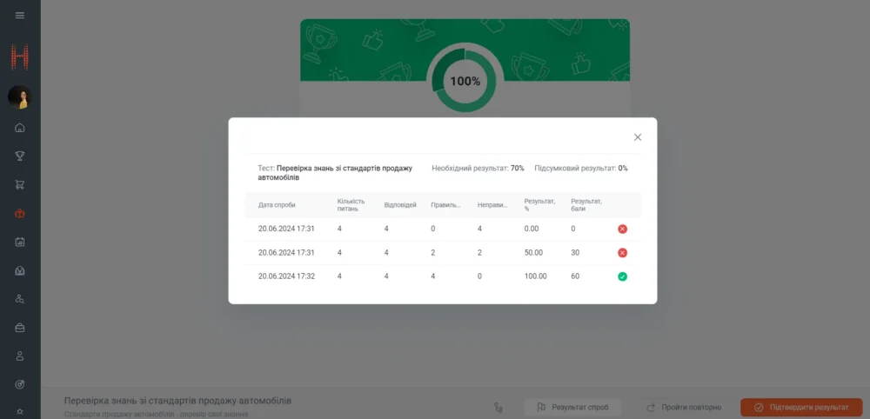This screenshot has height=419, width=870.
Task: Open the briefcase icon in sidebar
Action: (x=20, y=328)
